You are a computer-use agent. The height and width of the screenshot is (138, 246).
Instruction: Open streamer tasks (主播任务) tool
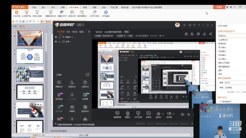(85, 84)
